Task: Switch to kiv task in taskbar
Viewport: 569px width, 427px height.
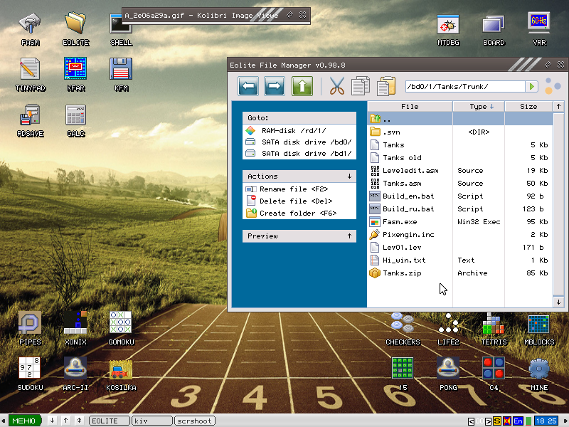Action: coord(151,421)
